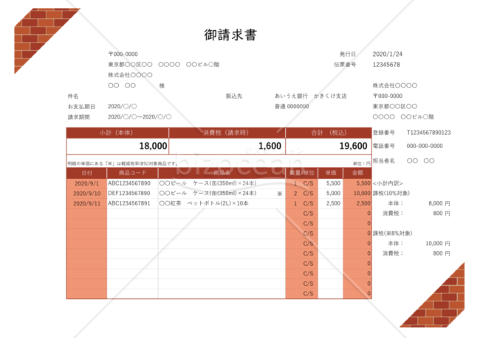Click the 単価 column header

point(331,173)
